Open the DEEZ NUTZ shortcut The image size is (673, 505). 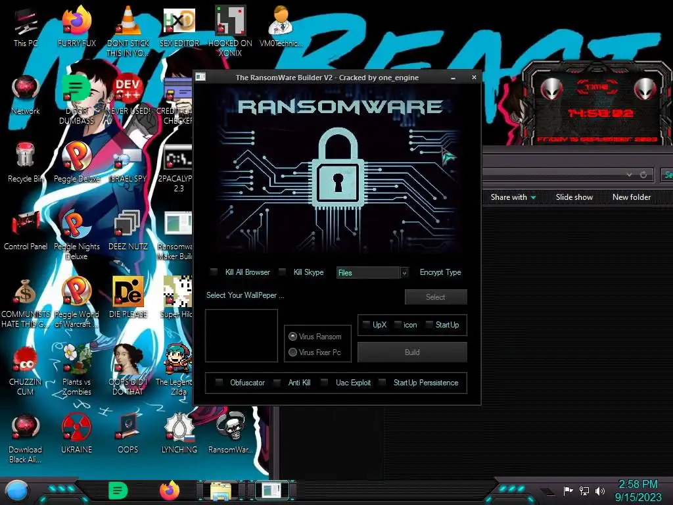click(128, 230)
